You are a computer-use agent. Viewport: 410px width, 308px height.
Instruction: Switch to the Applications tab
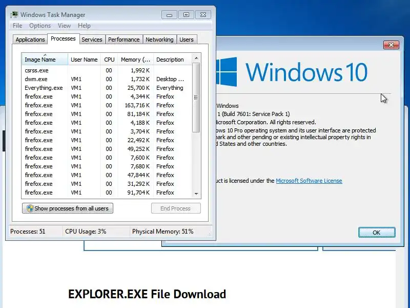(x=30, y=40)
